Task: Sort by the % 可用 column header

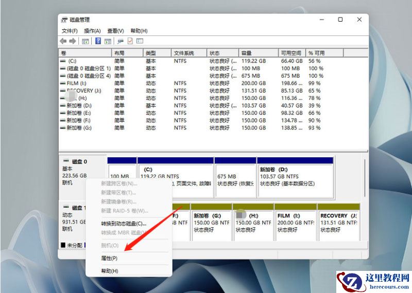Action: tap(324, 53)
